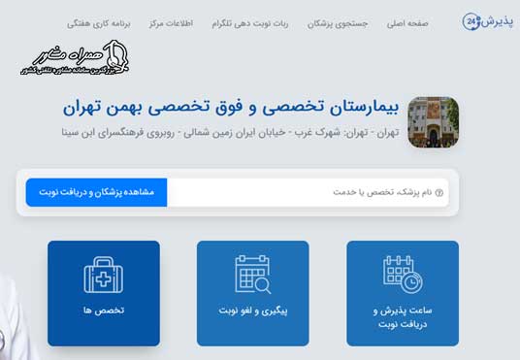This screenshot has width=520, height=360.
Task: Click the medical kit icon on the specialties card
Action: coord(104,275)
